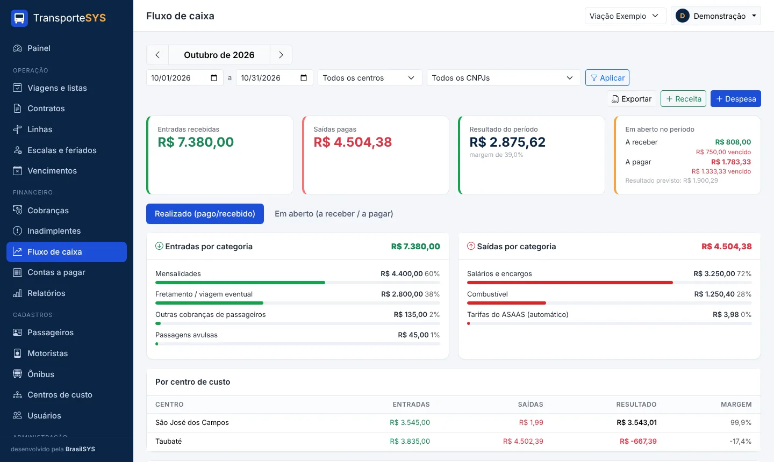Click the Exportar button
The width and height of the screenshot is (774, 462).
[x=632, y=99]
